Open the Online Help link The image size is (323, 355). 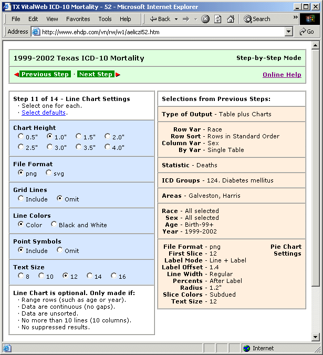pyautogui.click(x=282, y=75)
